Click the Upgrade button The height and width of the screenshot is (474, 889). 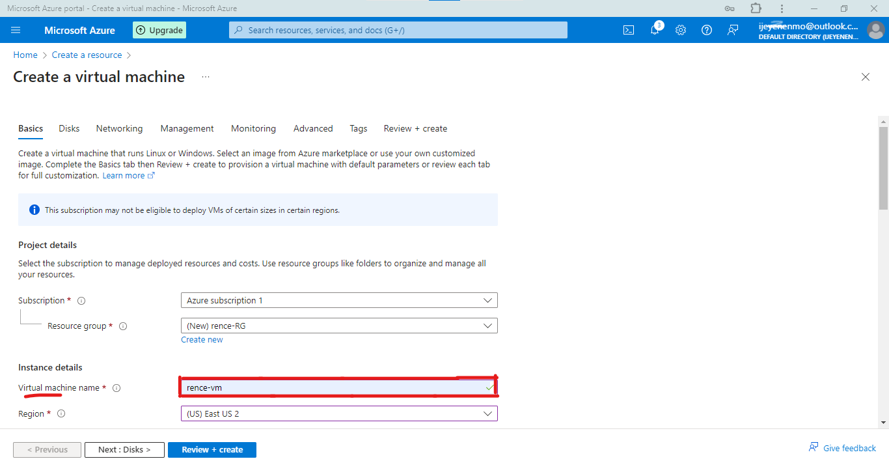tap(159, 30)
